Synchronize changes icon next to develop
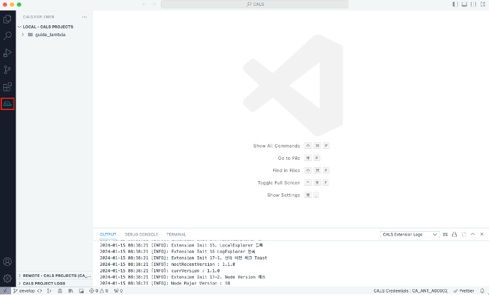Viewport: 489px width, 295px height. click(40, 291)
